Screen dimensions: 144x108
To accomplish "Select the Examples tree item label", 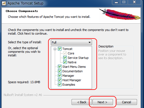I will point(69,85).
